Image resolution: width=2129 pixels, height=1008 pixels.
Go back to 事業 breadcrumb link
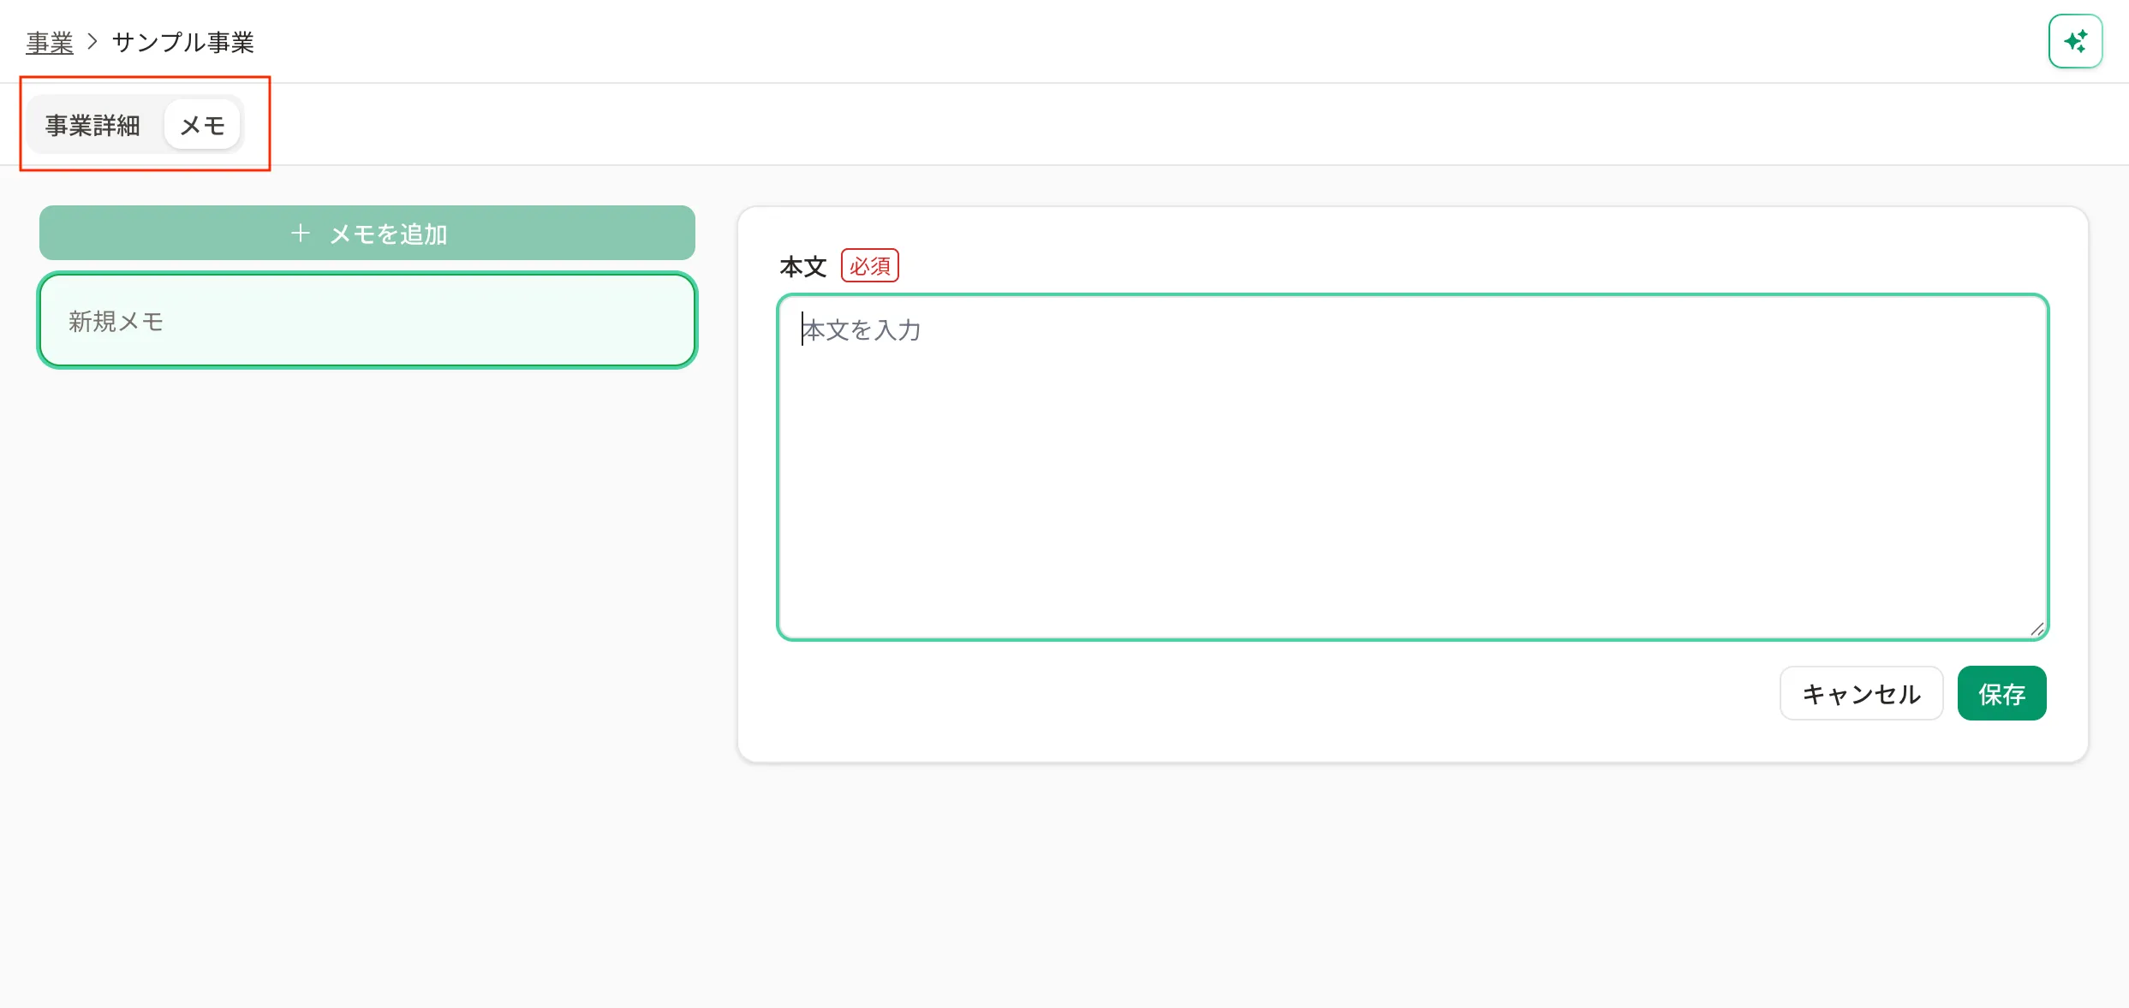50,42
